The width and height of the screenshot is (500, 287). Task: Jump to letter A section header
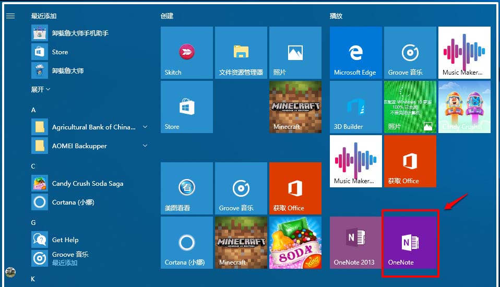33,110
